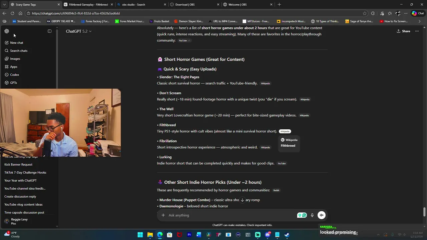The height and width of the screenshot is (240, 427).
Task: Open the Images section
Action: point(15,59)
